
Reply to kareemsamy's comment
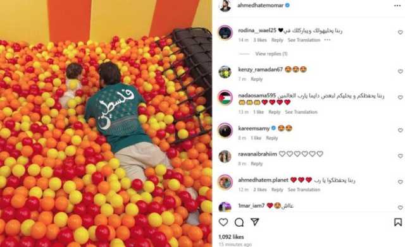(x=271, y=138)
